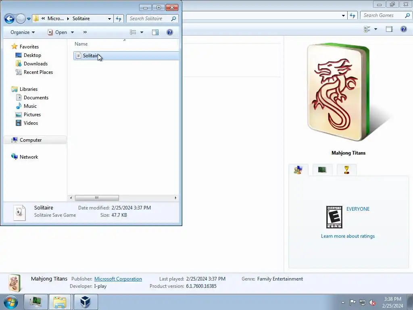Click the Forward arrow in the Solitaire window

pos(21,19)
